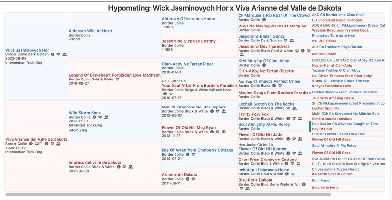Open Clan-Abby Nz Tartan Piper link
The height and width of the screenshot is (200, 392).
188,64
